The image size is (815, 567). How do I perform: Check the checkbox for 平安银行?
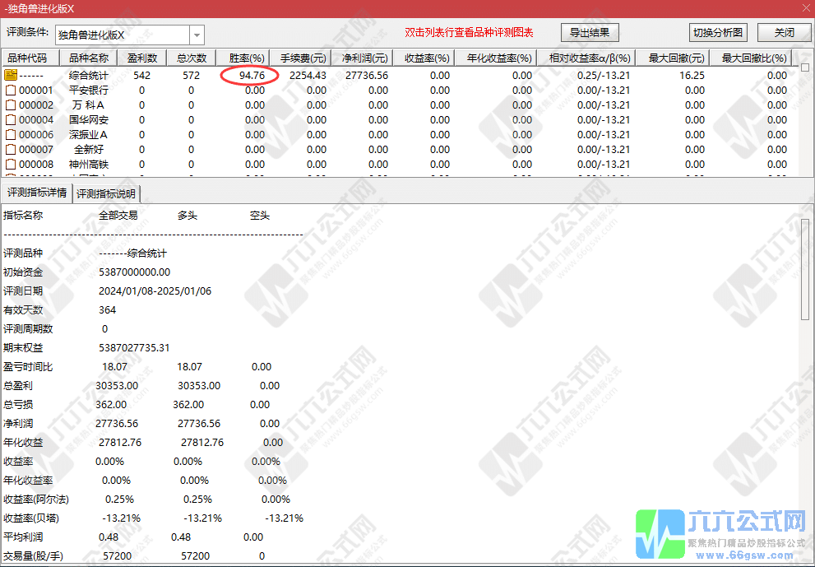(10, 90)
